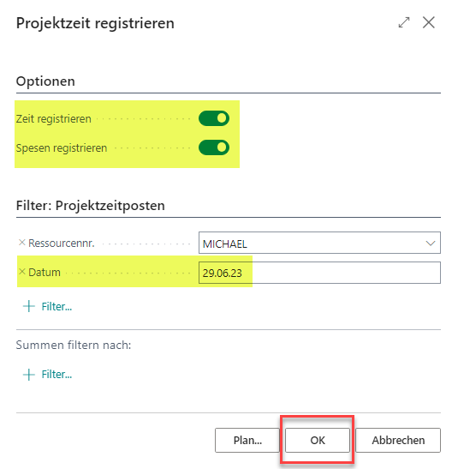Confirm the dialog with OK
The height and width of the screenshot is (469, 458).
point(318,441)
